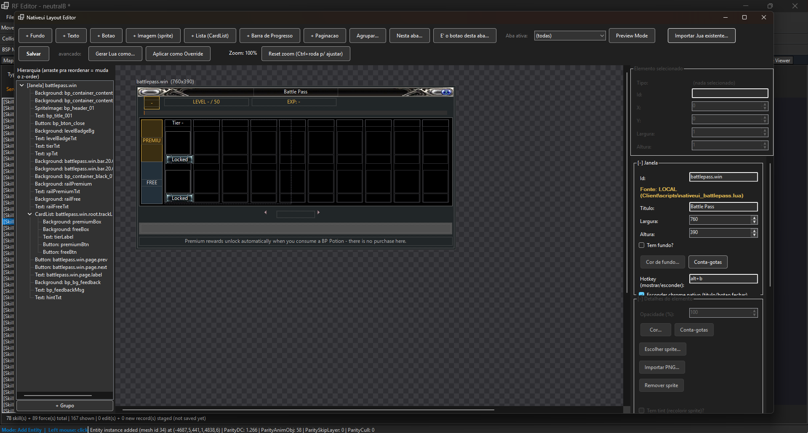Select "Text: hintTxt" tree row
808x433 pixels.
(48, 298)
